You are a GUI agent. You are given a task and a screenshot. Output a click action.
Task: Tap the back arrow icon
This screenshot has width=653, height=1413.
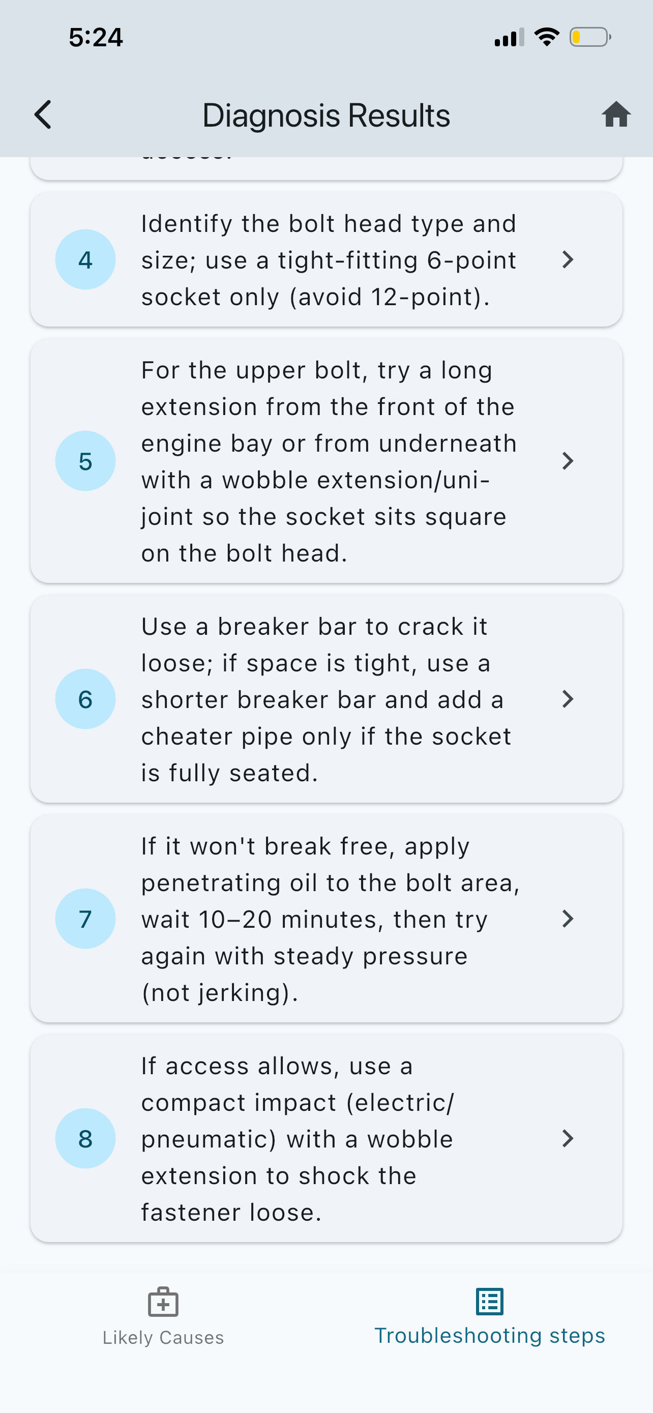[43, 114]
